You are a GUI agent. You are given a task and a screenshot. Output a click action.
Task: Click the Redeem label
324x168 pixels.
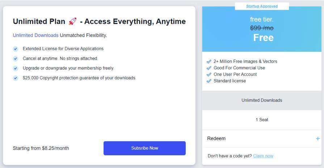point(216,139)
